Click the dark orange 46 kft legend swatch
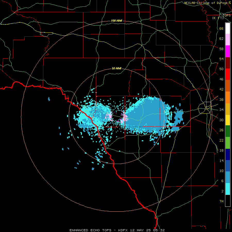 [x=228, y=86]
